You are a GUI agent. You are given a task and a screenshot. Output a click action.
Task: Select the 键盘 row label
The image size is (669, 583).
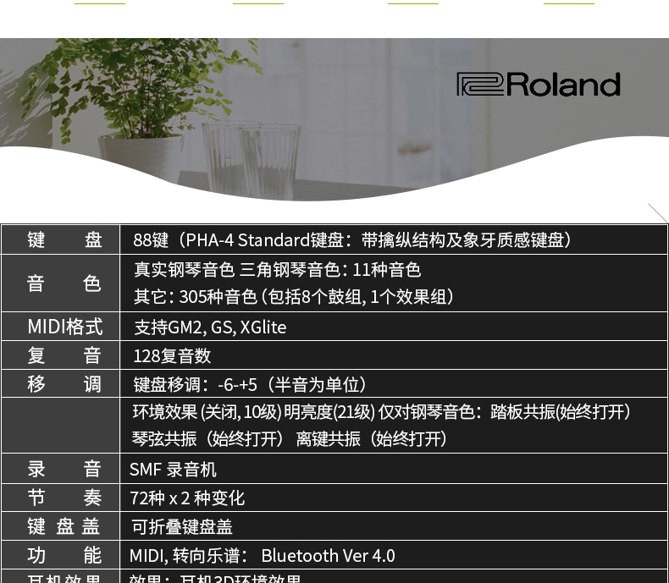point(64,239)
